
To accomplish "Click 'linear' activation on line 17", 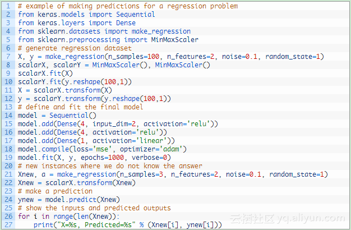I will pyautogui.click(x=151, y=141).
